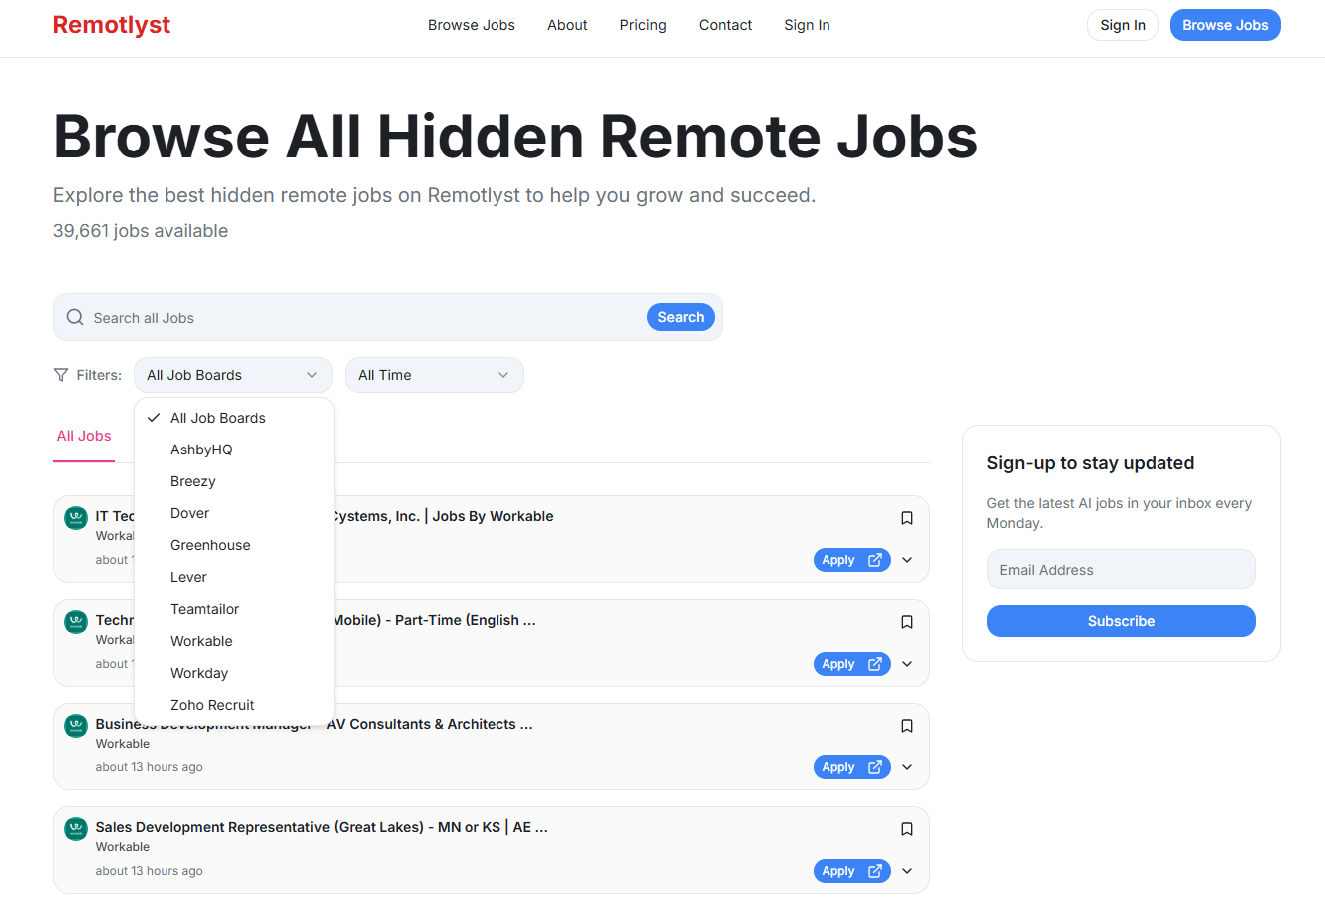Open the Part-Time (English) job title

pos(435,620)
